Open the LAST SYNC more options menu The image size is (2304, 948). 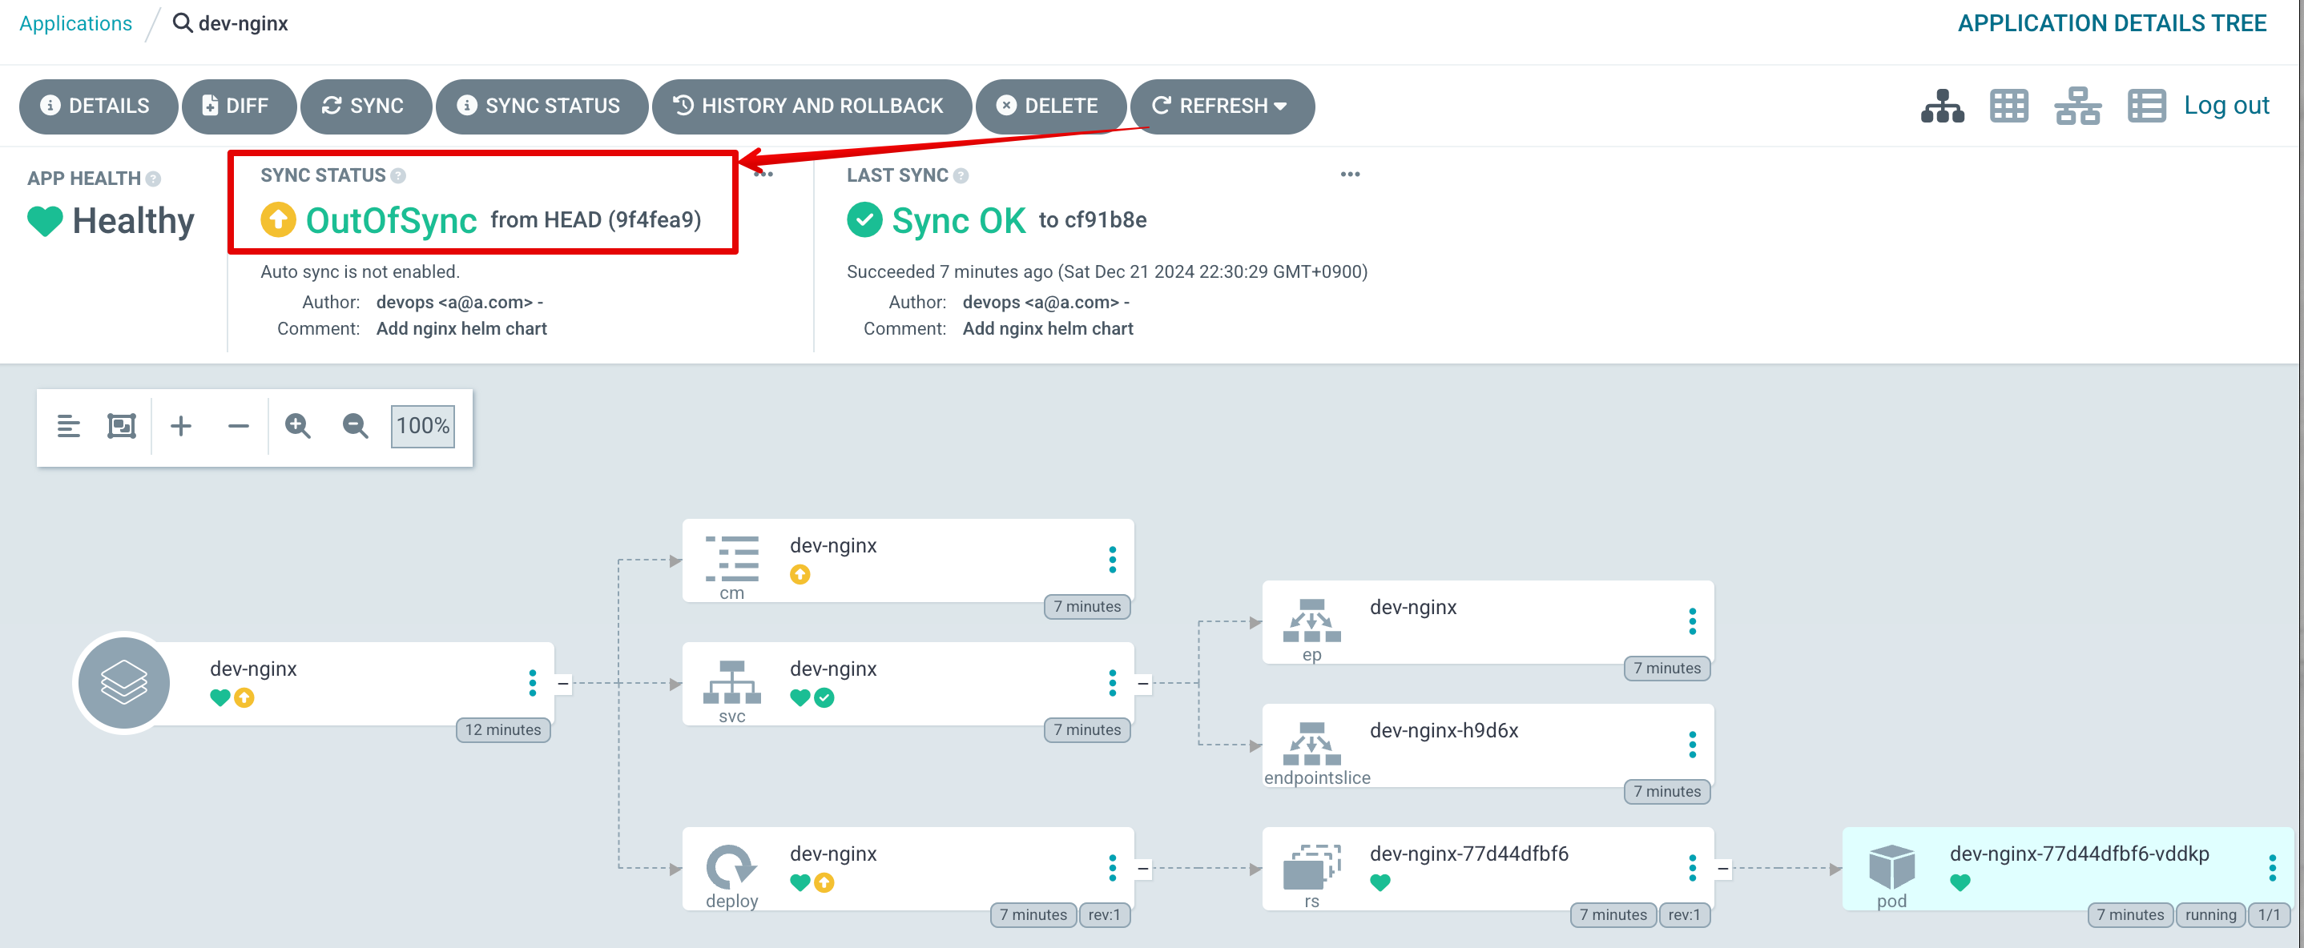click(1350, 175)
